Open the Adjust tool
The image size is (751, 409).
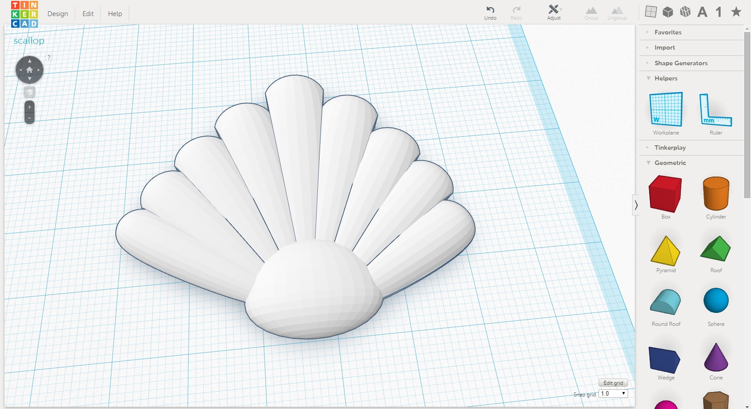554,13
